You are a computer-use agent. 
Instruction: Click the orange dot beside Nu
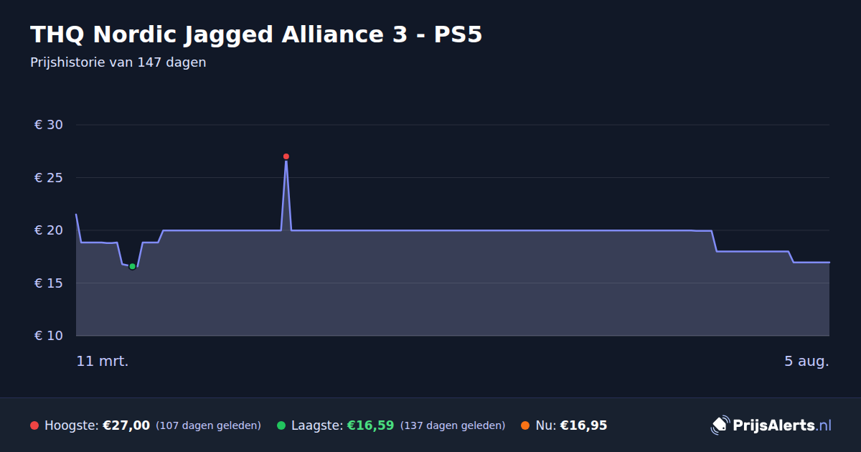point(525,425)
